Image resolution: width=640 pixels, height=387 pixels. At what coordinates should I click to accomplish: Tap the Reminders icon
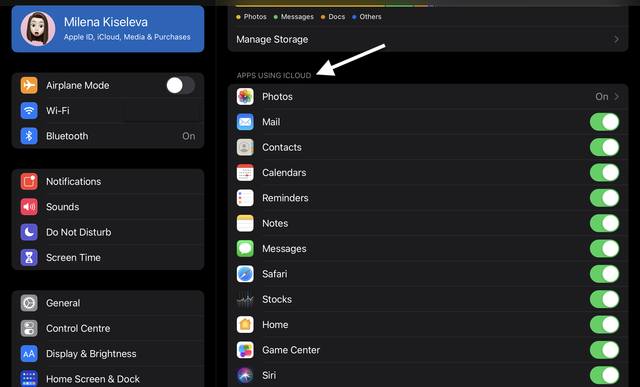(245, 198)
